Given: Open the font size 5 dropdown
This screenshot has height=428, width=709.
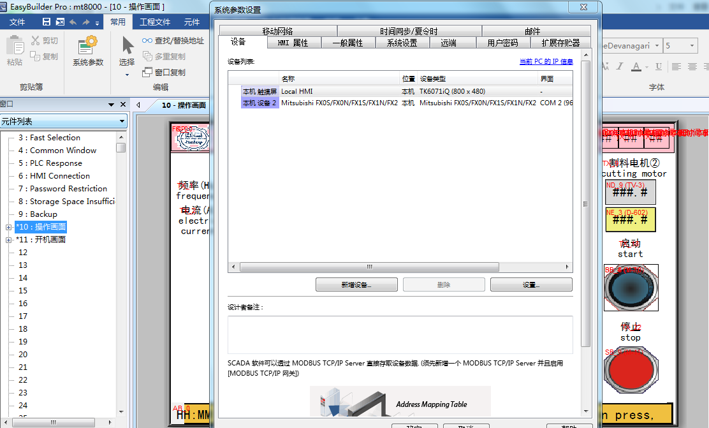Looking at the screenshot, I should pyautogui.click(x=692, y=46).
